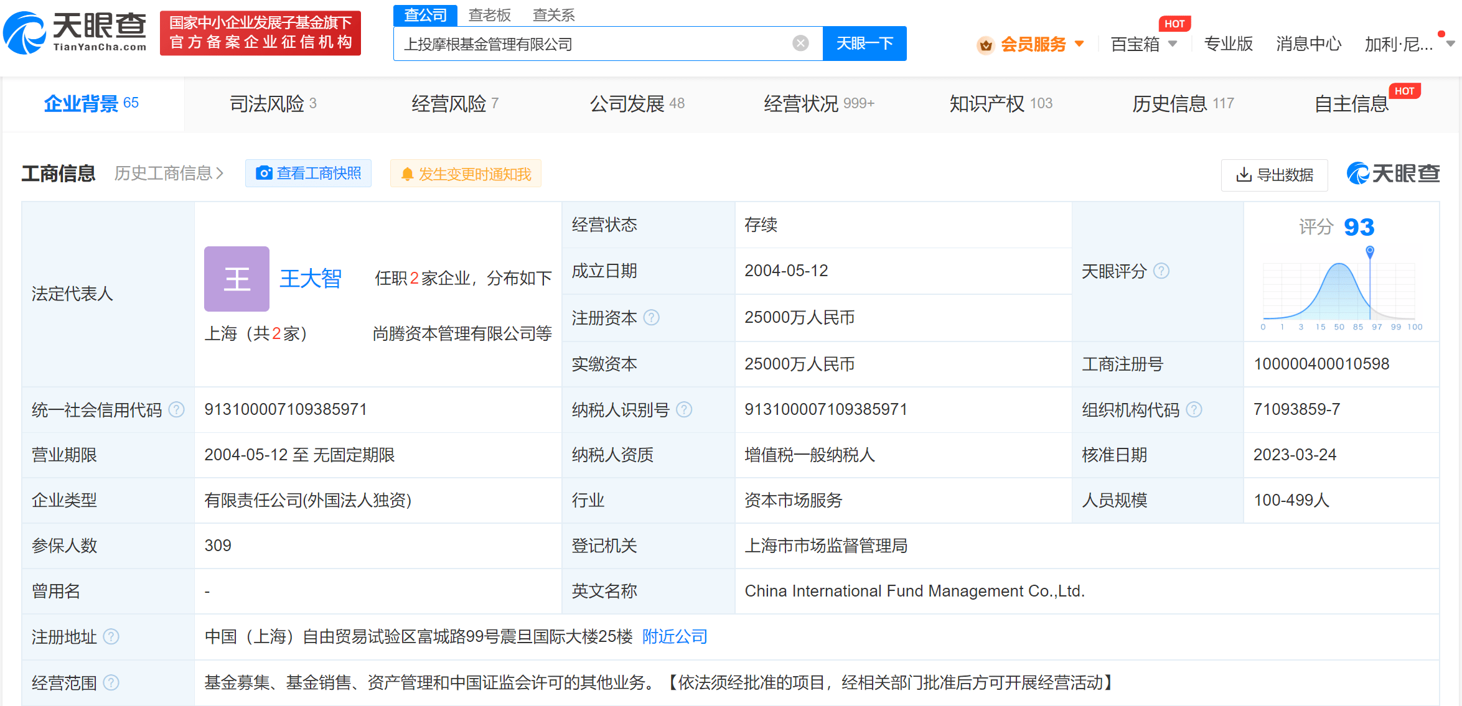Viewport: 1462px width, 706px height.
Task: Open help tooltip beside 注册资本
Action: click(652, 317)
